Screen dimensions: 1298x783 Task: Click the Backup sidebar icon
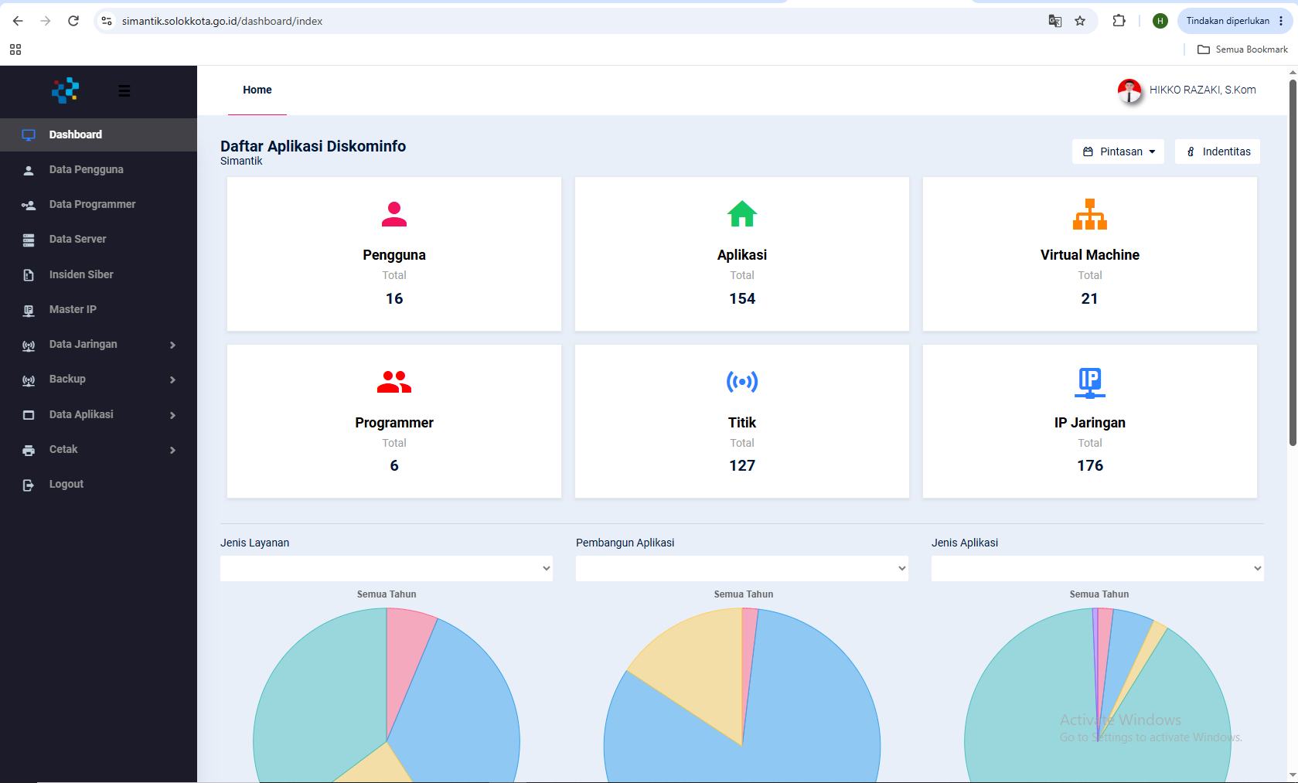(29, 380)
